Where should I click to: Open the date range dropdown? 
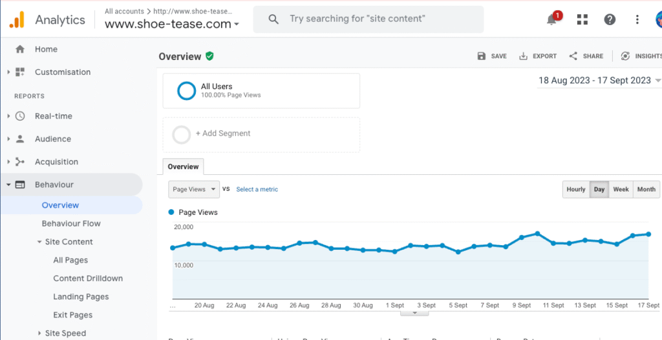tap(599, 81)
